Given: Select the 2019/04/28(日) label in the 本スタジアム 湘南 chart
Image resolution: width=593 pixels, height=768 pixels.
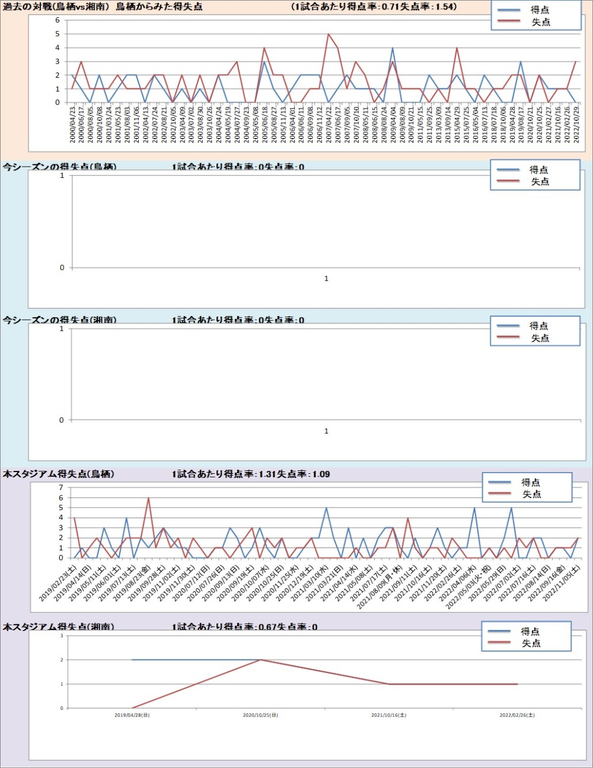Looking at the screenshot, I should 132,715.
